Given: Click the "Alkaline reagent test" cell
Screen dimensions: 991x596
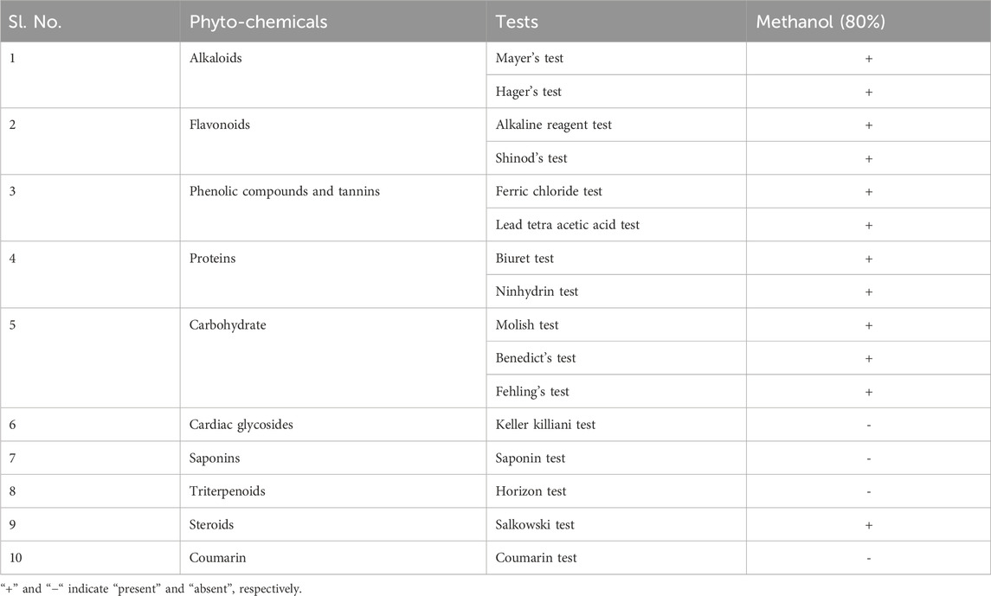Looking at the screenshot, I should [x=554, y=125].
